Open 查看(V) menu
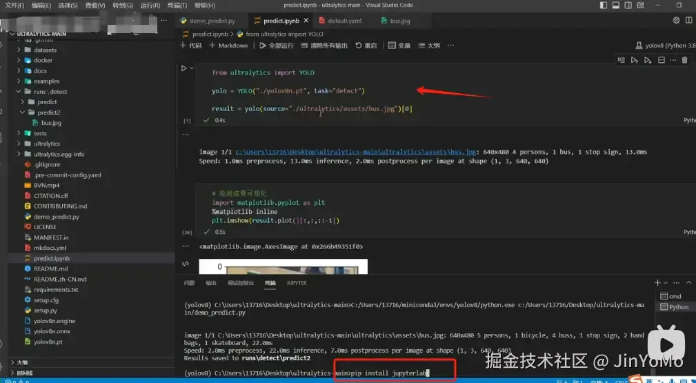The height and width of the screenshot is (383, 696). 95,6
